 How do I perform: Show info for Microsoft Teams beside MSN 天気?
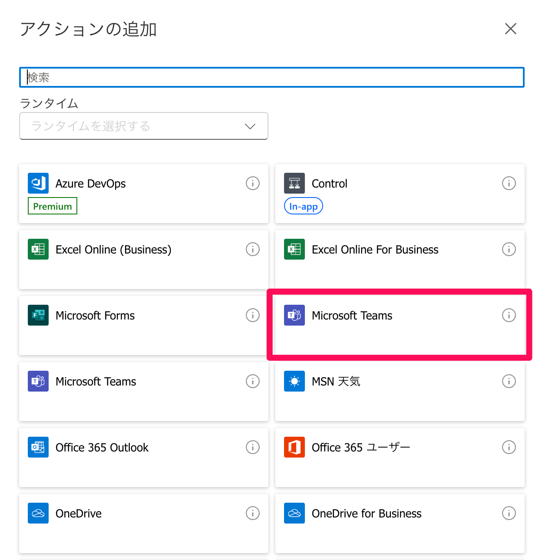(253, 381)
